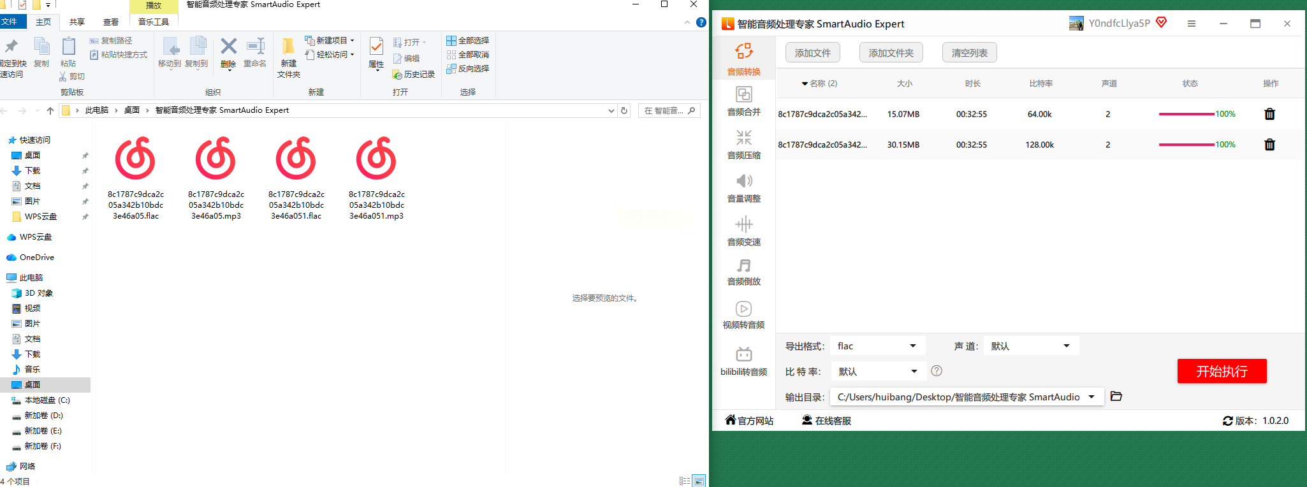The image size is (1307, 487).
Task: Switch Explorer to details view
Action: click(685, 481)
